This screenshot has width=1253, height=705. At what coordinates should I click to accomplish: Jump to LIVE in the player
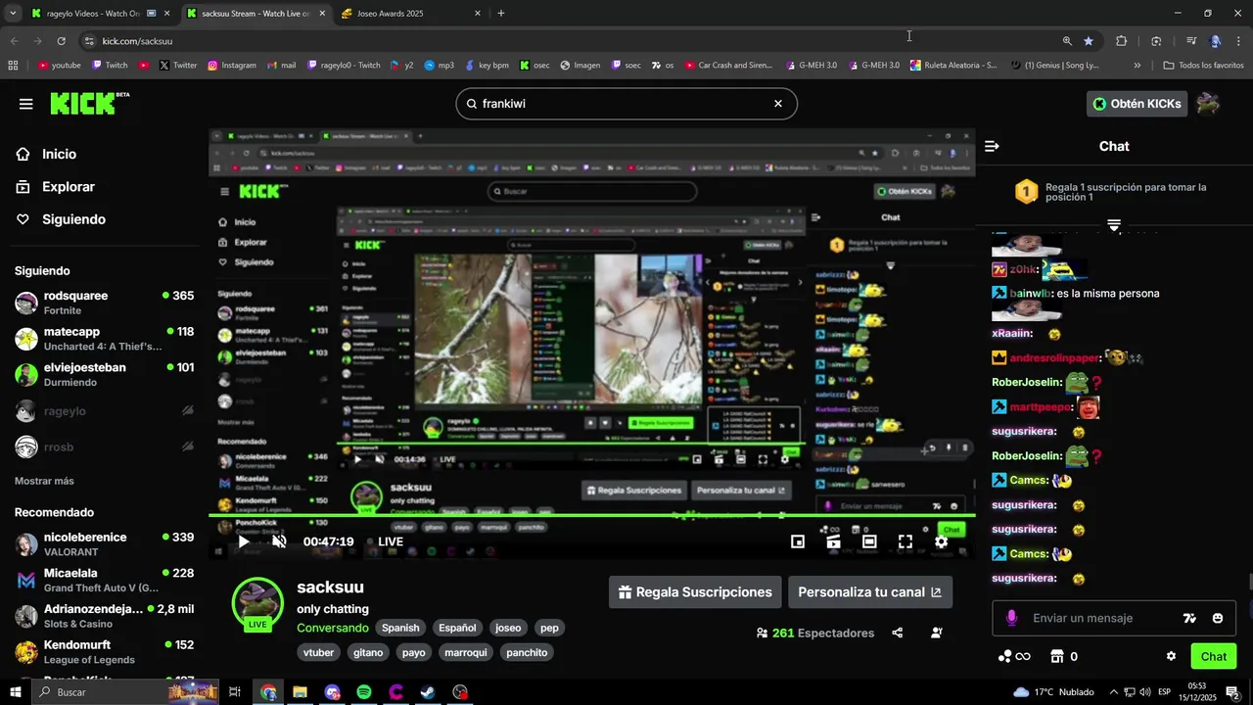click(x=385, y=541)
